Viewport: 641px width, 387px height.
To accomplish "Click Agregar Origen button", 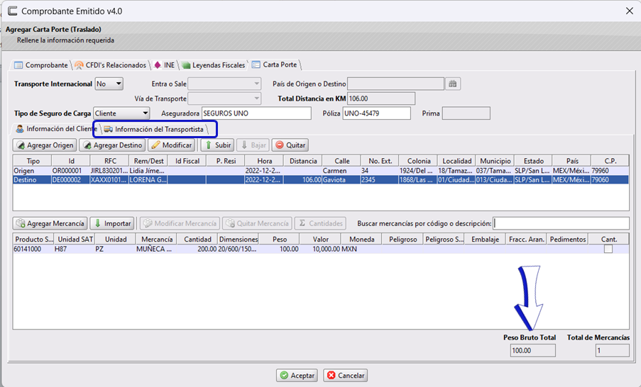I will point(45,145).
